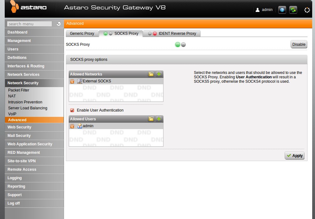Screen dimensions: 315x219
Task: Click the Enable User Authentication label
Action: 100,110
